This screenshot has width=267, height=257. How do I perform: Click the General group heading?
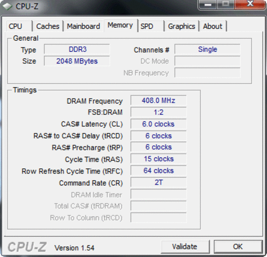26,38
